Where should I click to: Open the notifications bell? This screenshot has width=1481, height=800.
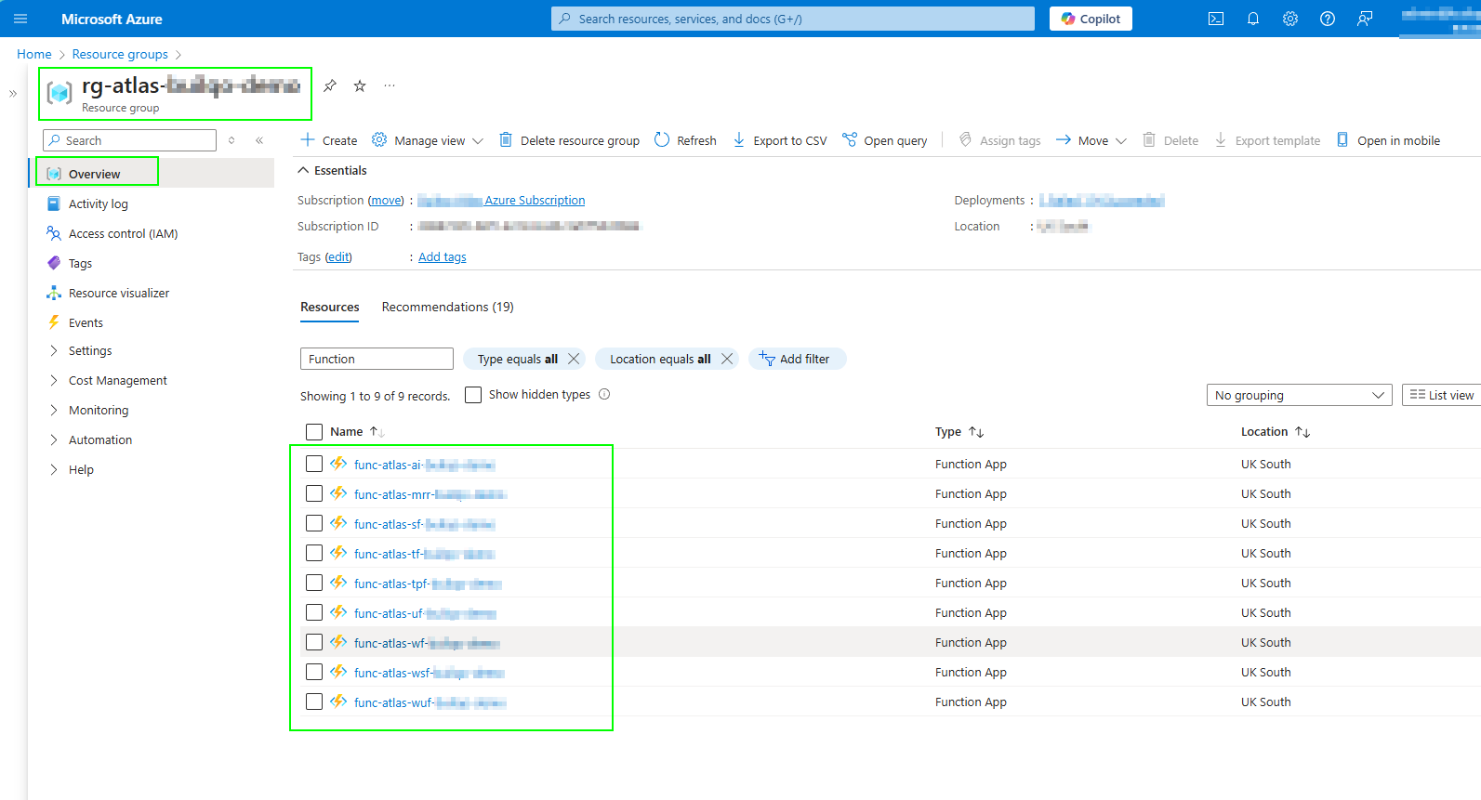coord(1252,19)
